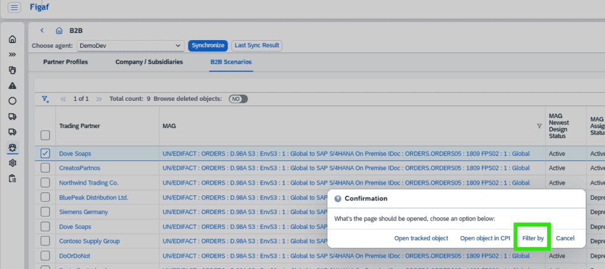Open the warning triangle sidebar icon
This screenshot has height=269, width=605.
click(12, 86)
